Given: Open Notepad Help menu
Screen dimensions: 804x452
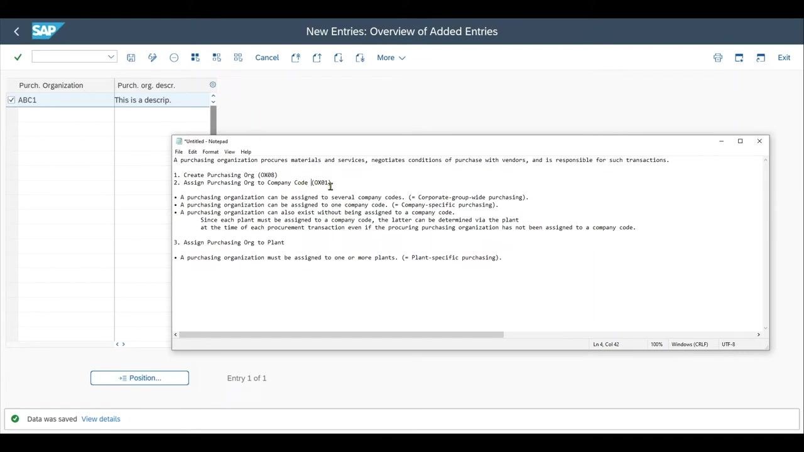Looking at the screenshot, I should click(246, 152).
